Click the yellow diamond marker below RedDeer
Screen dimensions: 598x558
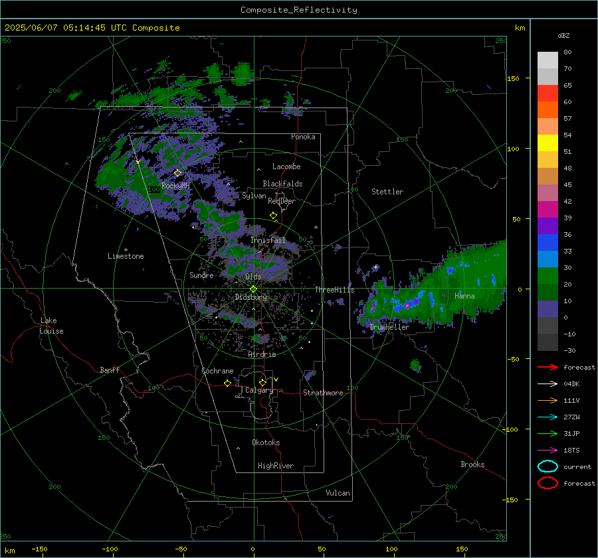click(273, 216)
